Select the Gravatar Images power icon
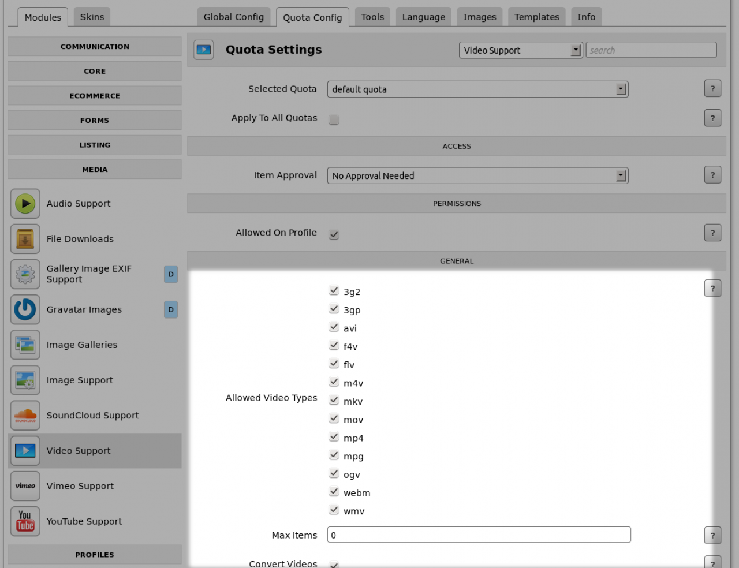 [25, 310]
